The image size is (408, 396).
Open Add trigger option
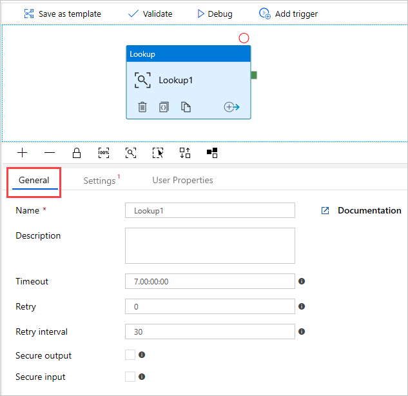tap(288, 14)
